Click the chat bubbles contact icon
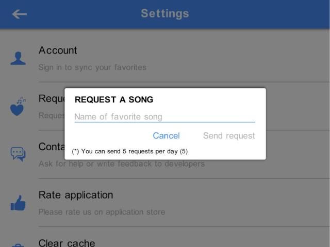 click(18, 154)
